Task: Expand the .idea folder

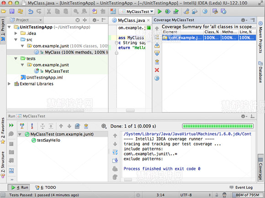Action: 16,33
